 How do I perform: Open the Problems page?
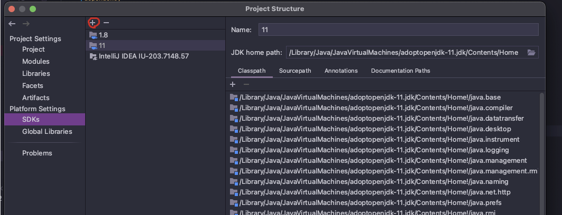37,153
